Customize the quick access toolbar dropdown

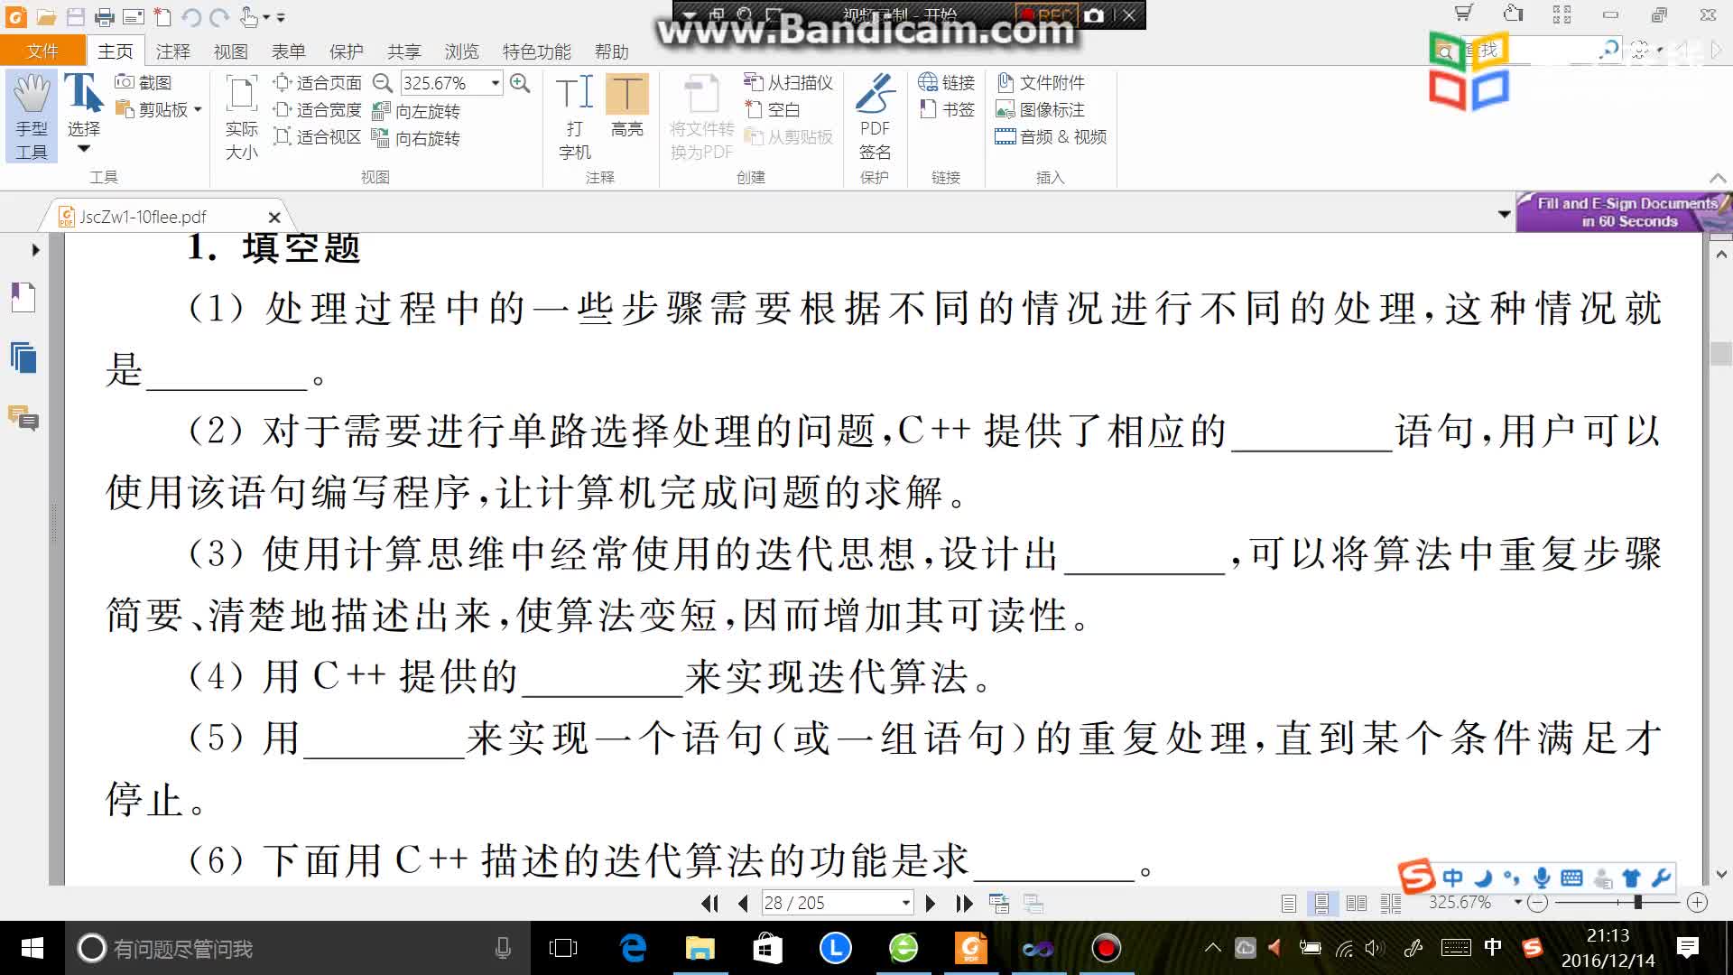coord(281,17)
